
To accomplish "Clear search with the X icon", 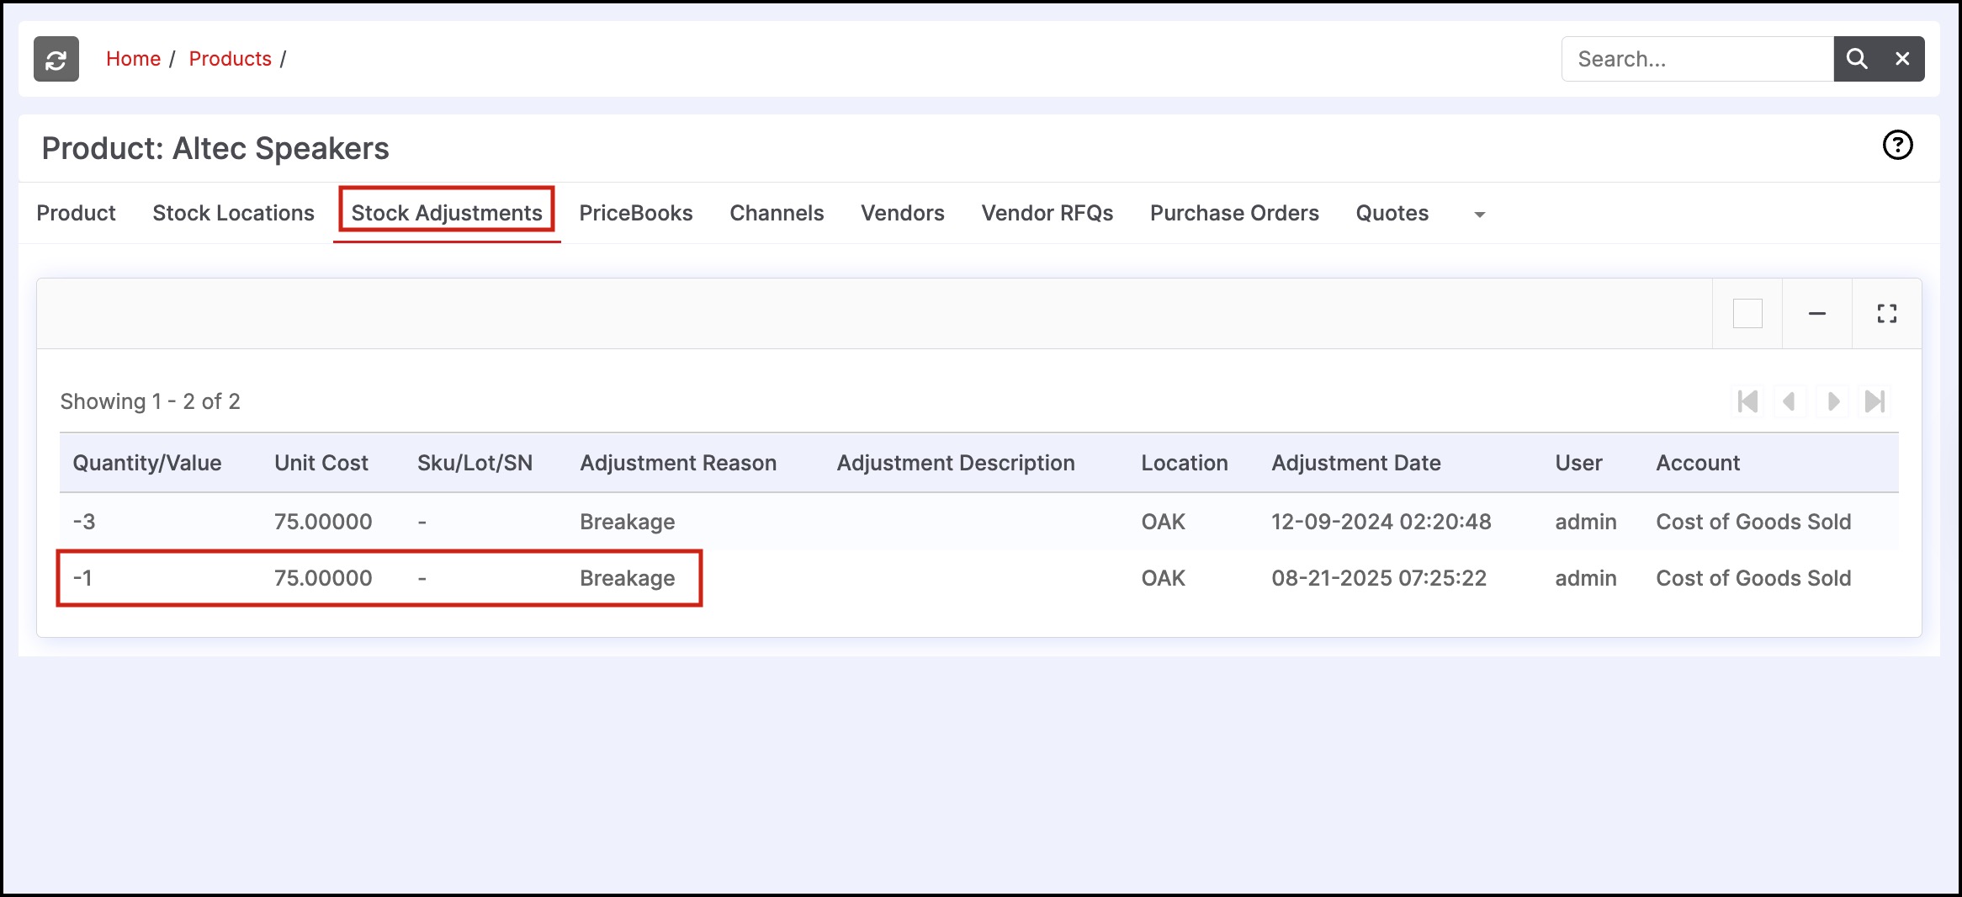I will click(1902, 59).
